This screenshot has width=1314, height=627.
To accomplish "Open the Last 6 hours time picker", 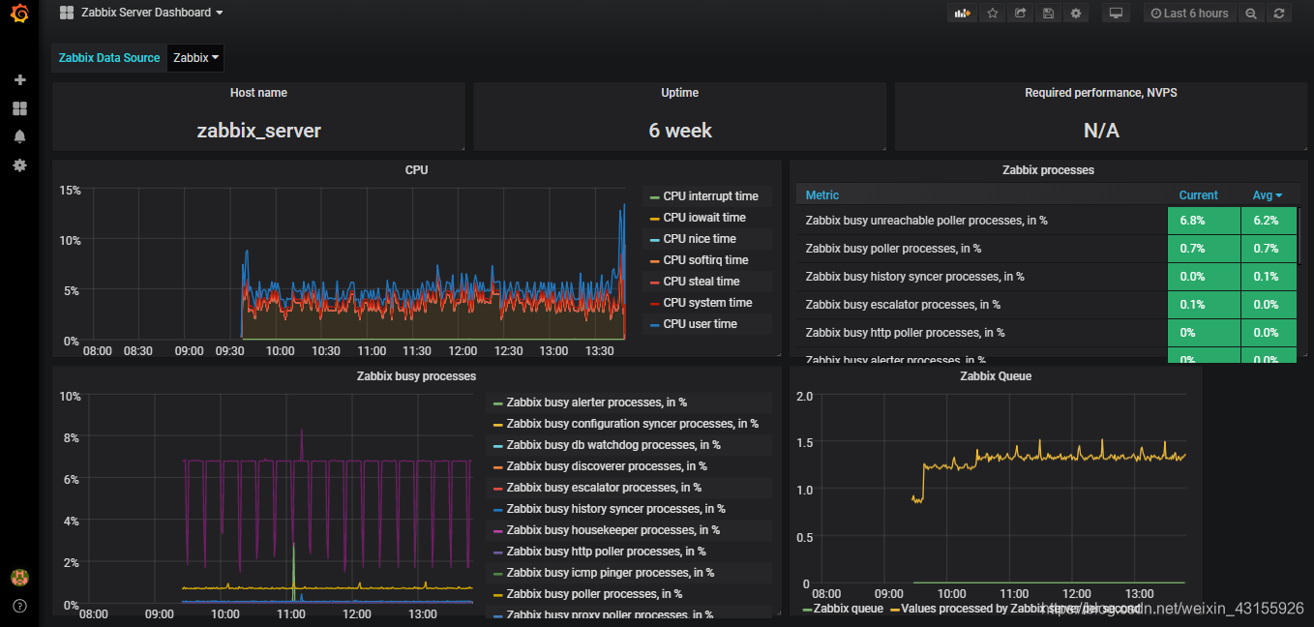I will [1190, 14].
